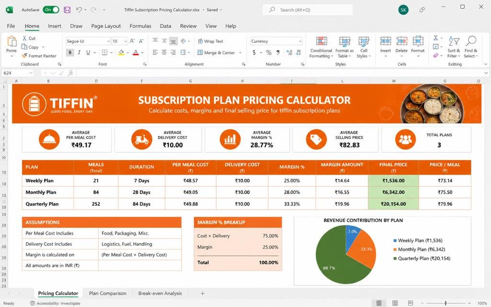Toggle AutoSave switch off
The height and width of the screenshot is (307, 491).
51,10
